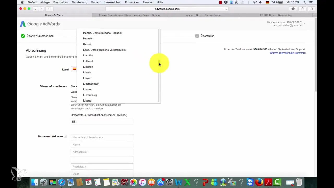The image size is (334, 188).
Task: Open Notes from the Dock
Action: pyautogui.click(x=106, y=182)
